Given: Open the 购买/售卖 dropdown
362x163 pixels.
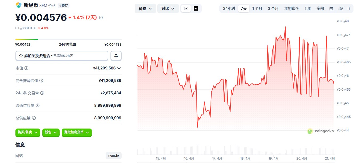Looking at the screenshot, I should click(x=28, y=133).
